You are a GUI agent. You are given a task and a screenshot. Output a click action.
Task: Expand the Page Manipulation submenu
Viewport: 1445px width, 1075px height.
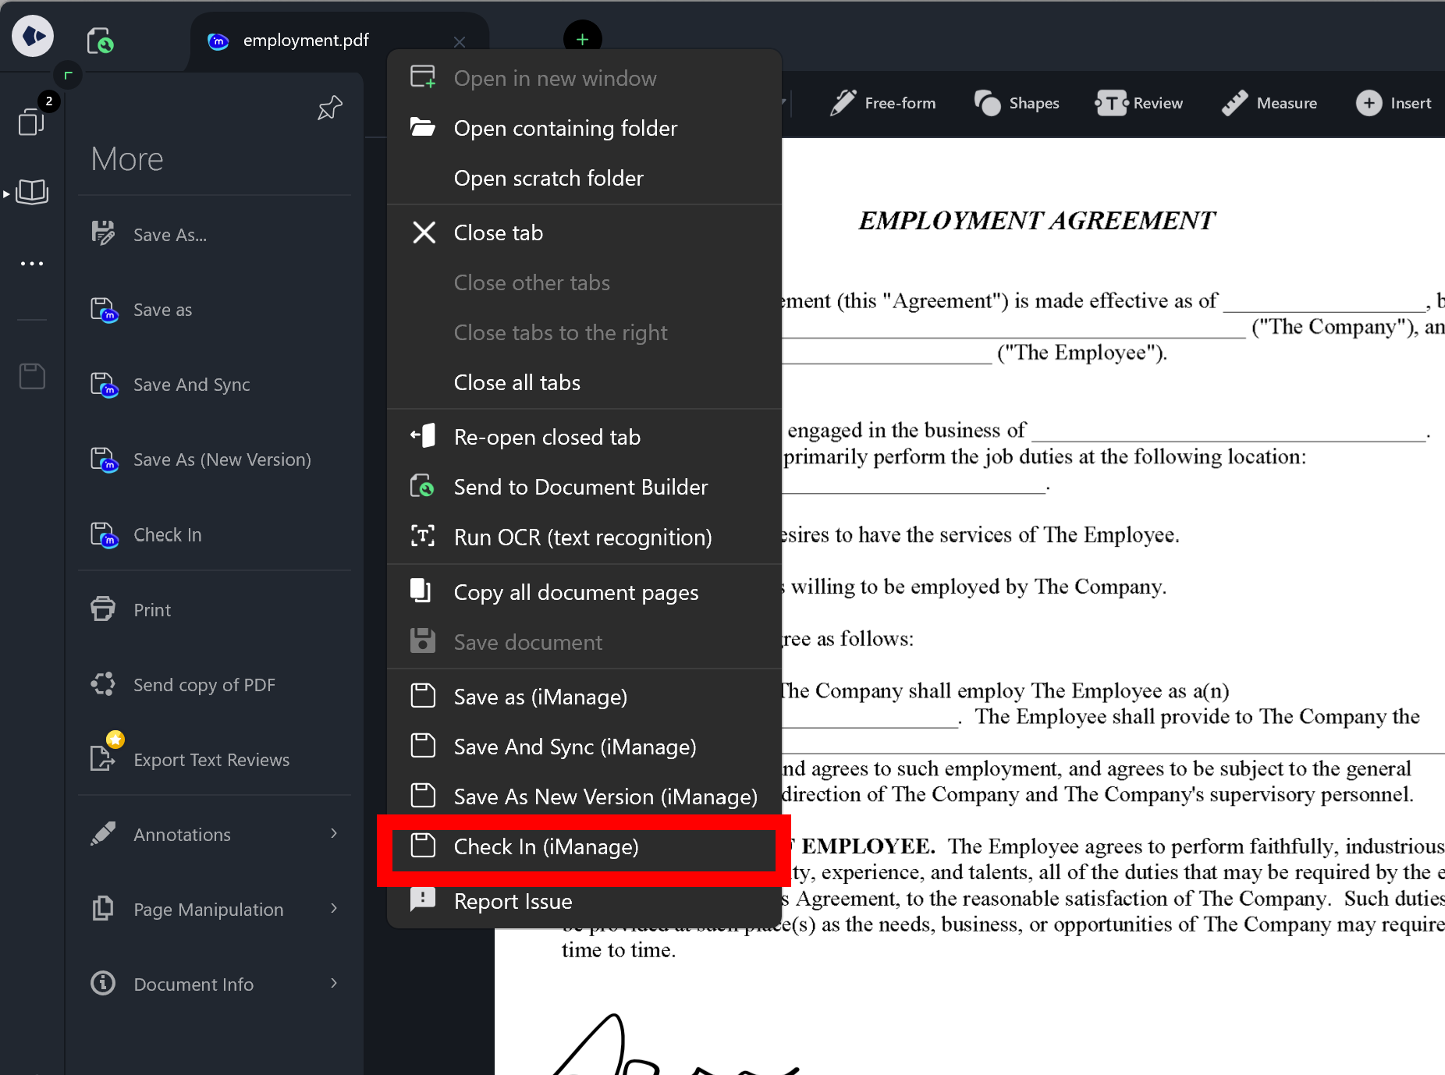(x=208, y=909)
